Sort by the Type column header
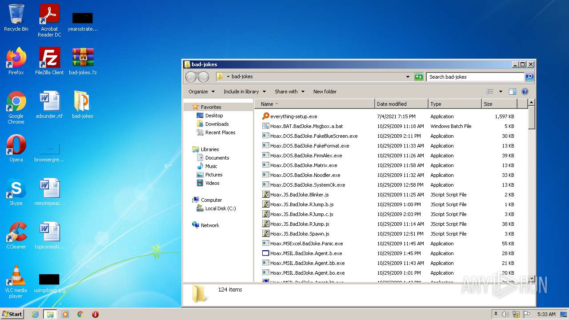Screen dimensions: 569x320 tap(455, 104)
